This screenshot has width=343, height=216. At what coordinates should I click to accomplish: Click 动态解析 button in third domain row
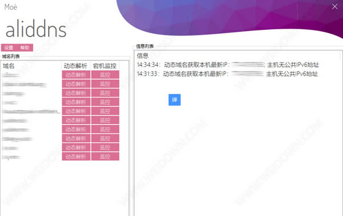[76, 93]
